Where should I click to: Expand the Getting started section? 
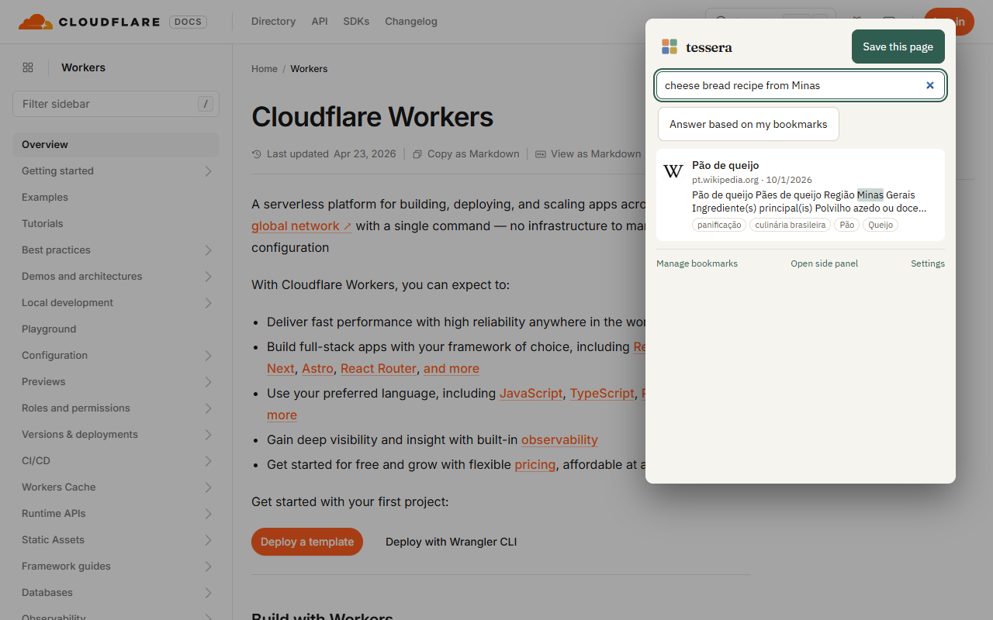(208, 171)
